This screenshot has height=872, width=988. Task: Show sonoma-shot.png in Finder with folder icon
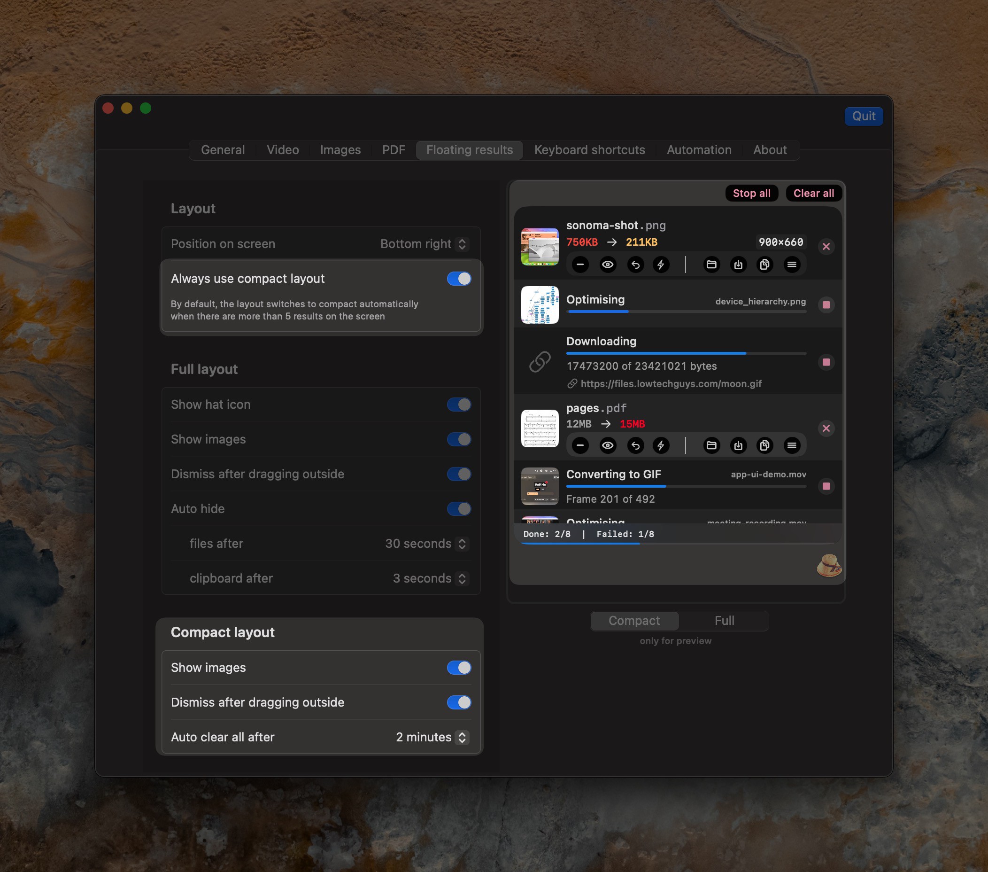tap(711, 265)
